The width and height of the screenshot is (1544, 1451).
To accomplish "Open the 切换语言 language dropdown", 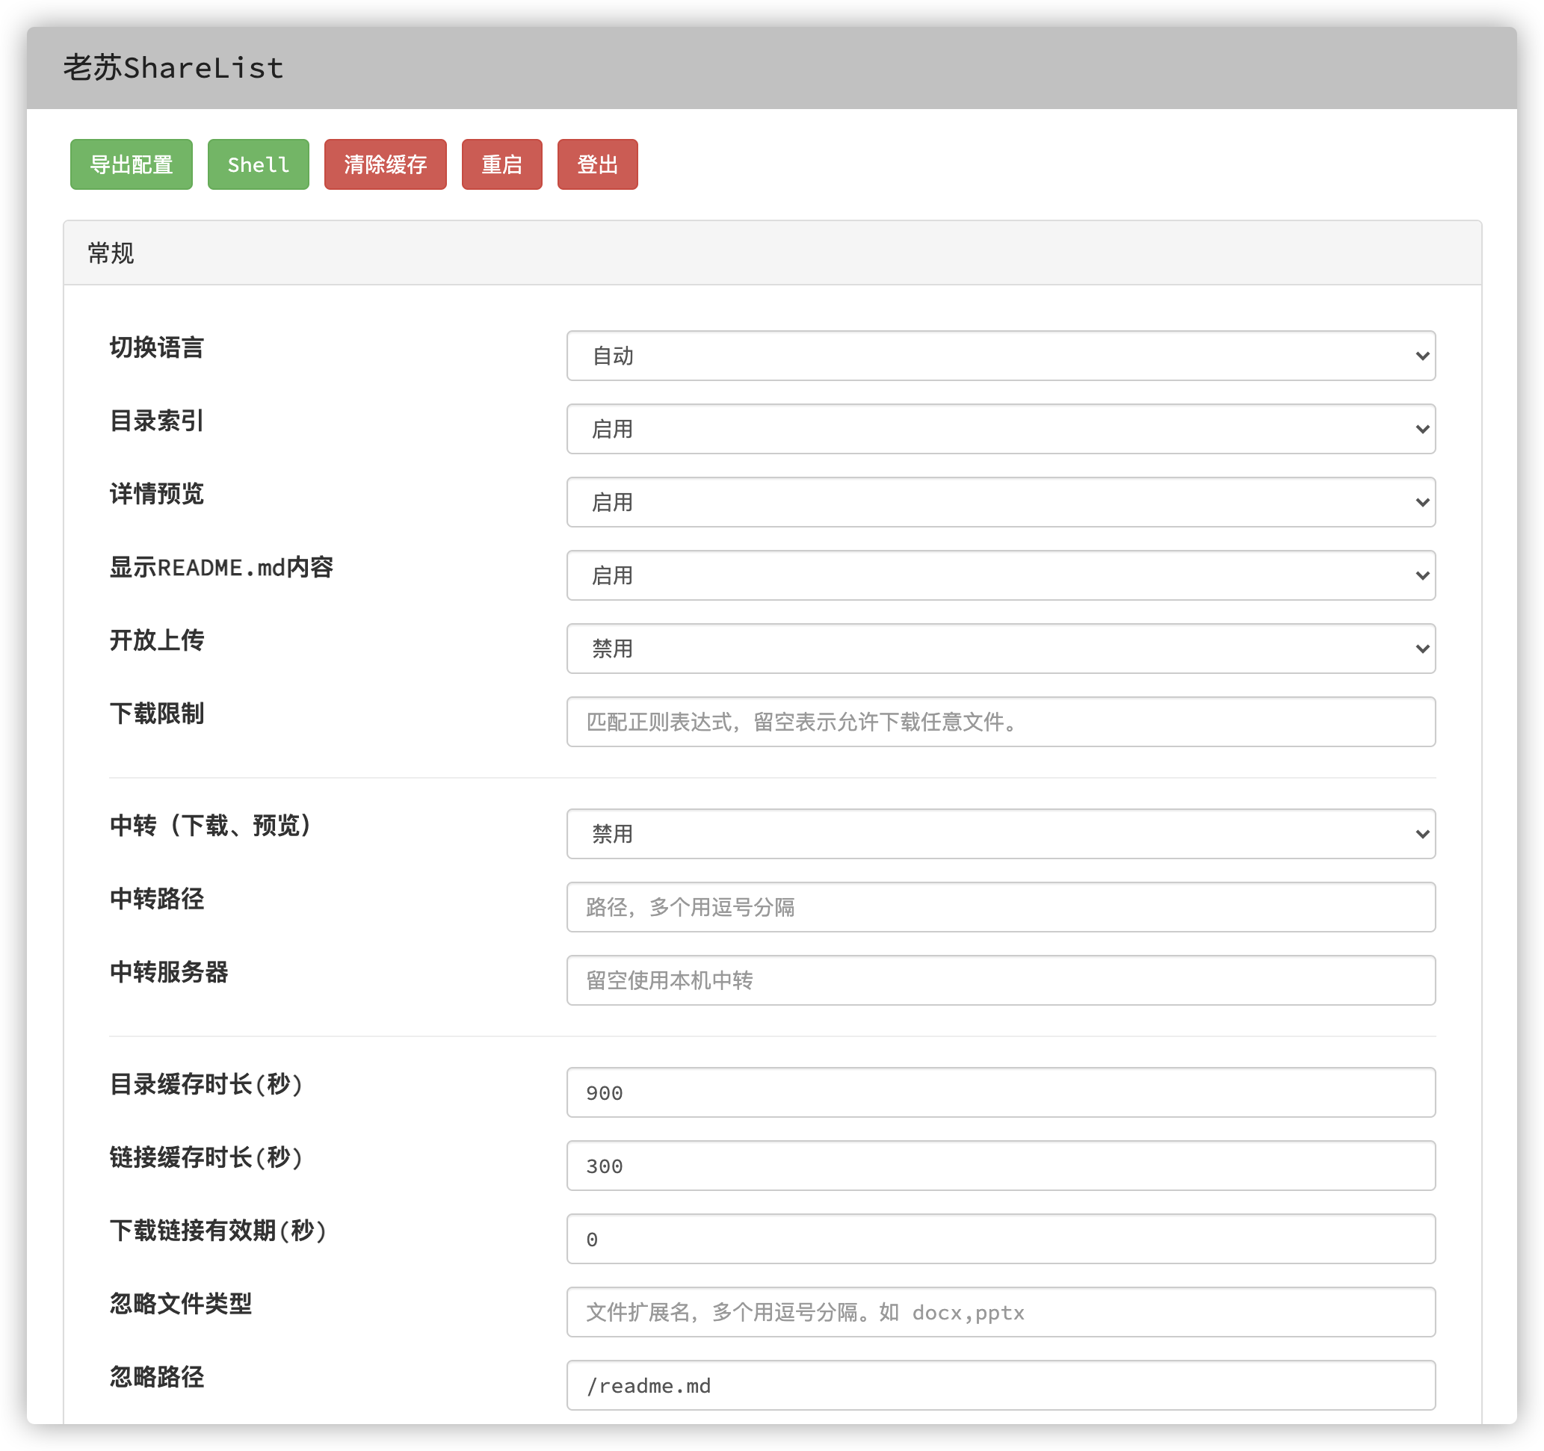I will (x=1001, y=356).
